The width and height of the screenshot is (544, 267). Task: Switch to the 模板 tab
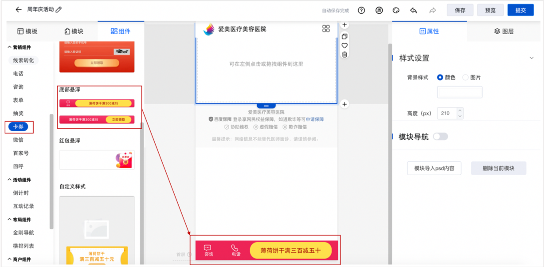[x=27, y=31]
